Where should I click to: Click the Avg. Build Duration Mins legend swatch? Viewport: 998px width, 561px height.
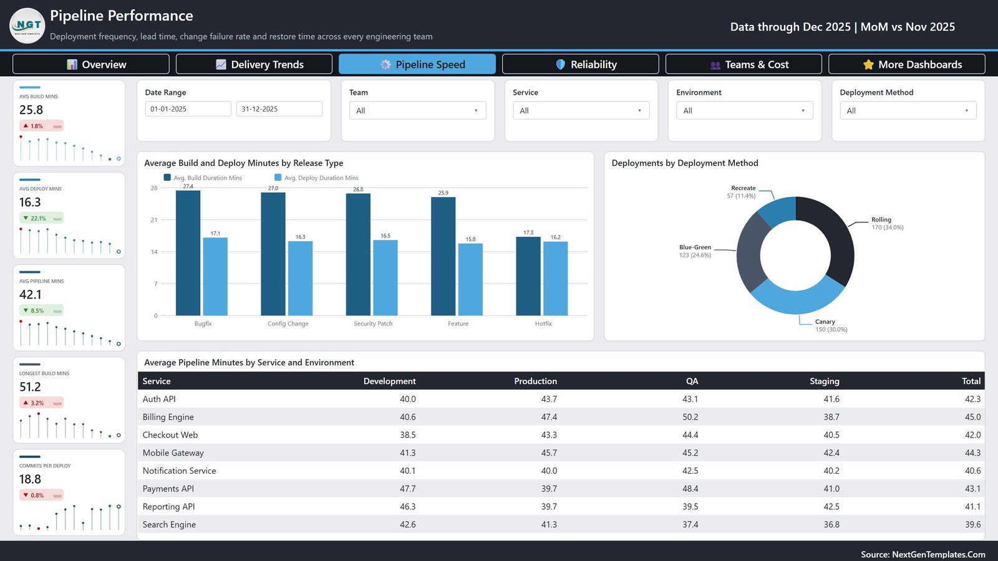coord(167,178)
